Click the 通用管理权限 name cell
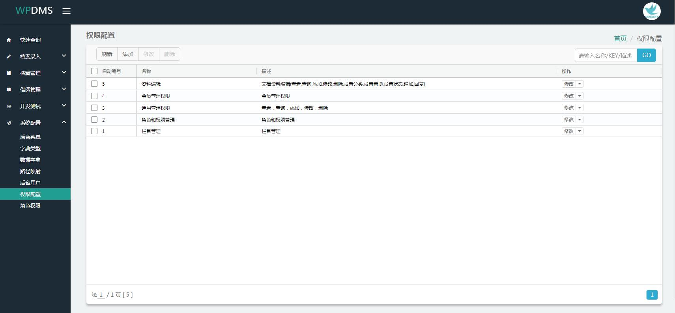This screenshot has height=313, width=675. 156,108
